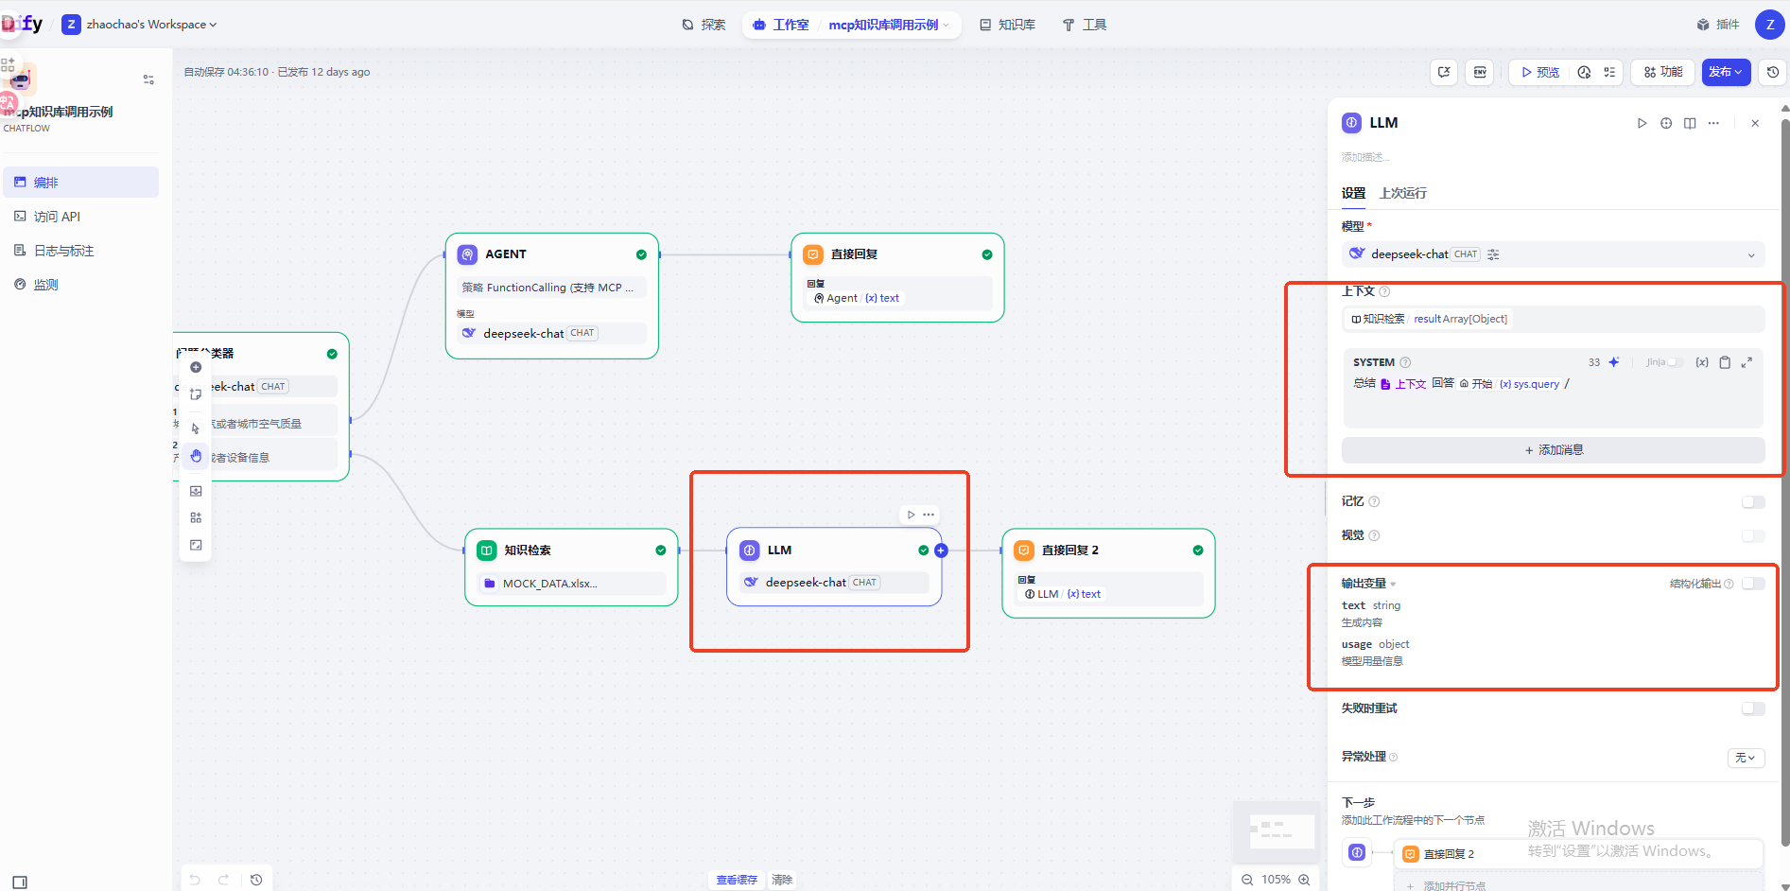Click the 添加描述 description field
1790x891 pixels.
(x=1365, y=157)
